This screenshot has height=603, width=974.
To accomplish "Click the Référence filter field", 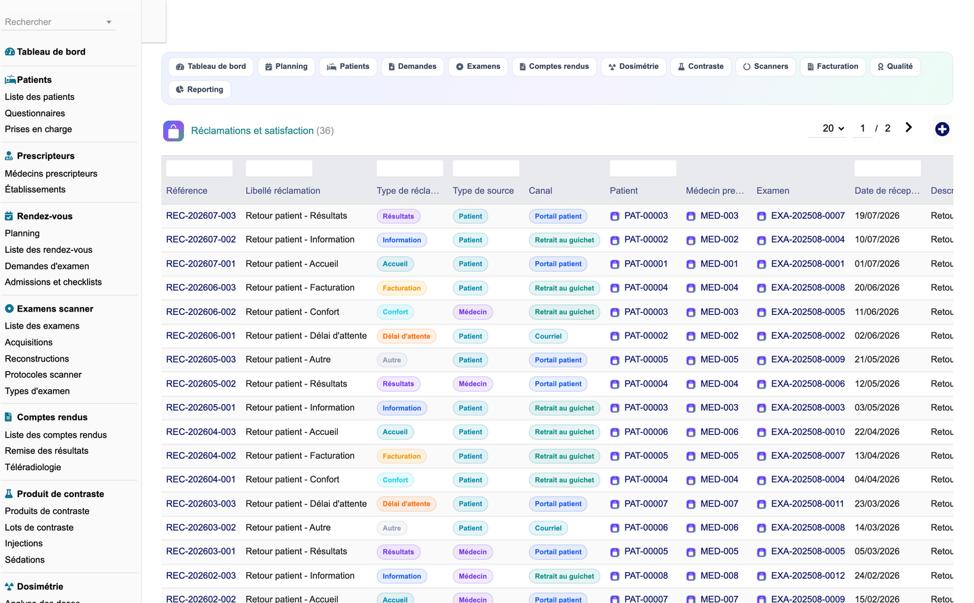I will click(x=200, y=169).
